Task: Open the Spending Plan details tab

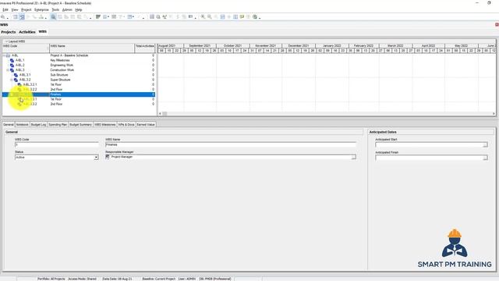Action: 58,125
